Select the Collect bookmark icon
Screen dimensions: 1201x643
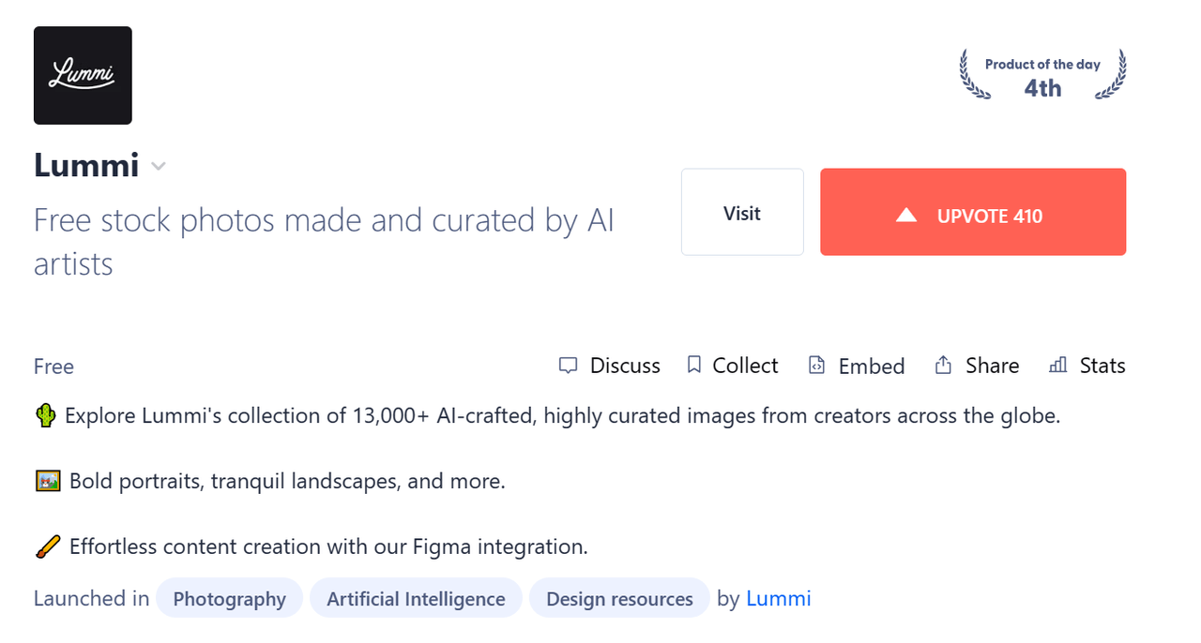(694, 365)
